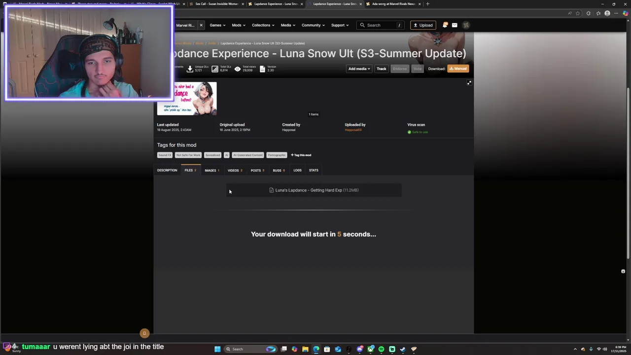The height and width of the screenshot is (355, 631).
Task: Click the volume icon in system tray
Action: pyautogui.click(x=605, y=349)
